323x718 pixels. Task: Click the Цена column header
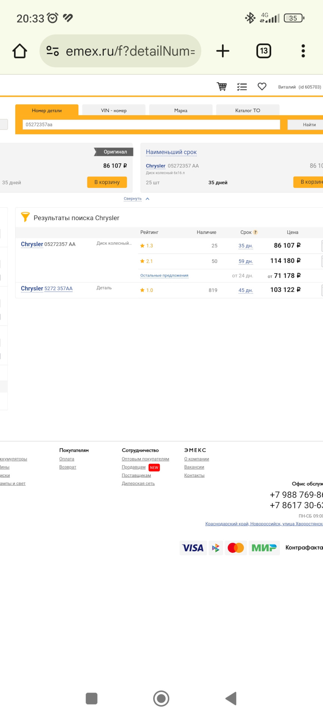click(292, 232)
